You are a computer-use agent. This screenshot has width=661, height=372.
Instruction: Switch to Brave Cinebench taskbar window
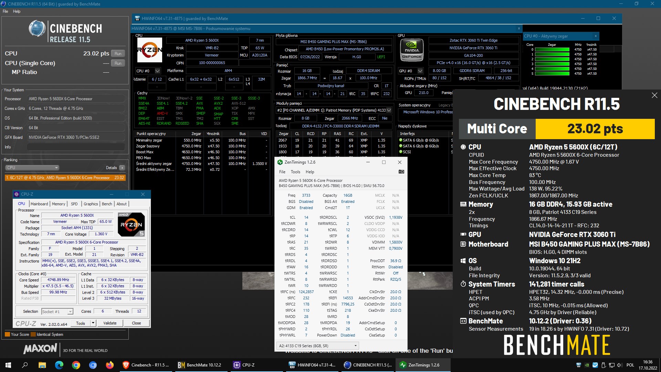(x=146, y=365)
